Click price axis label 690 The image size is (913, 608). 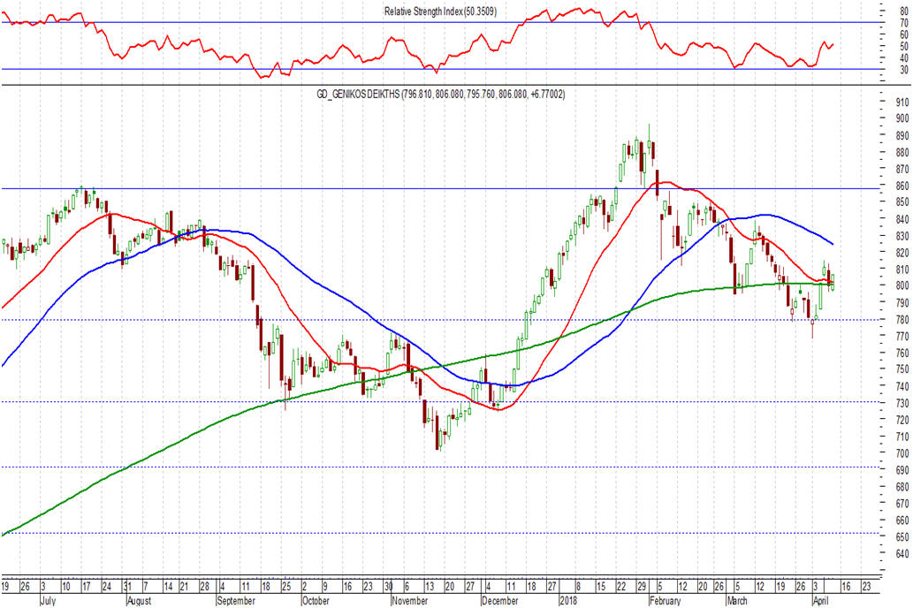coord(902,470)
